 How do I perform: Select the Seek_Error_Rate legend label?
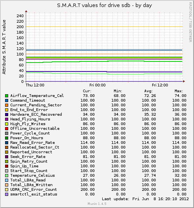tap(28, 157)
